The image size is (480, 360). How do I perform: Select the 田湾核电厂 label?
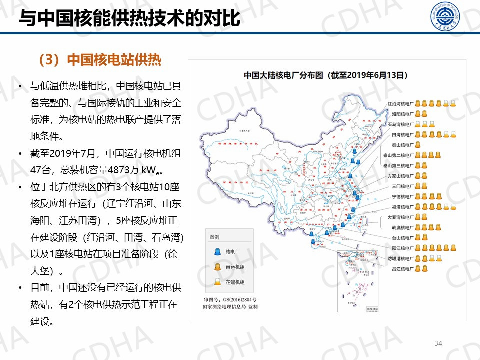coord(402,135)
